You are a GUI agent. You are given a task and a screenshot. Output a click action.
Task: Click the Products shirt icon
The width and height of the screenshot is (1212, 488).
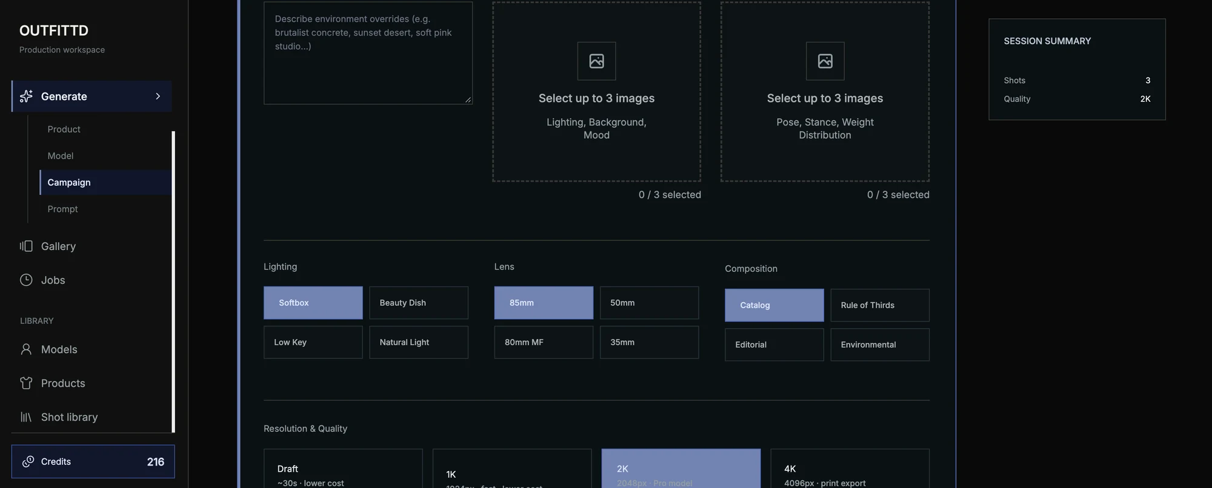click(x=26, y=383)
